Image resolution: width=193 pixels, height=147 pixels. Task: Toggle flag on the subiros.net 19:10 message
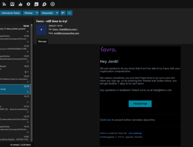pyautogui.click(x=28, y=122)
